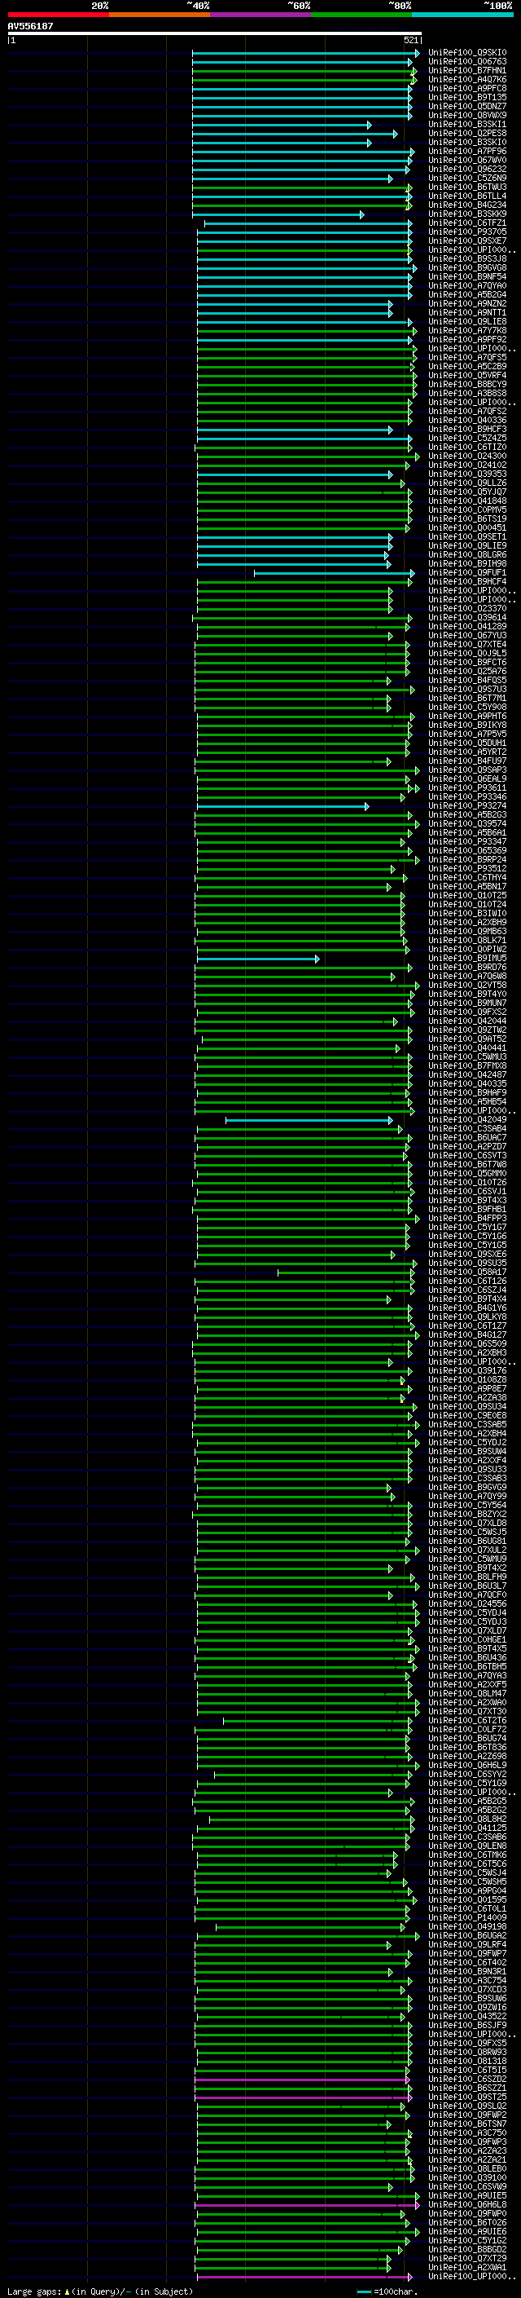Select hit label UniRef100_P93611

(467, 787)
